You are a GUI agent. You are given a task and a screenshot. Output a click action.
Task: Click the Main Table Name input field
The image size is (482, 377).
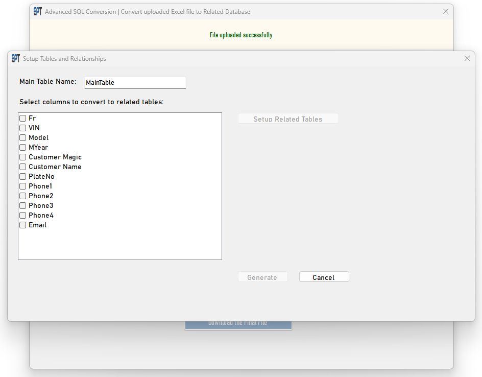click(135, 83)
